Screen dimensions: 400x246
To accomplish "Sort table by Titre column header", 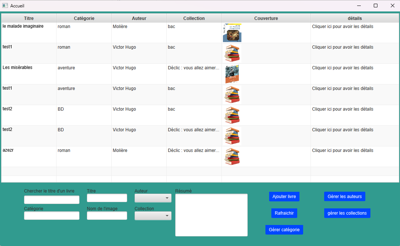I will (29, 18).
